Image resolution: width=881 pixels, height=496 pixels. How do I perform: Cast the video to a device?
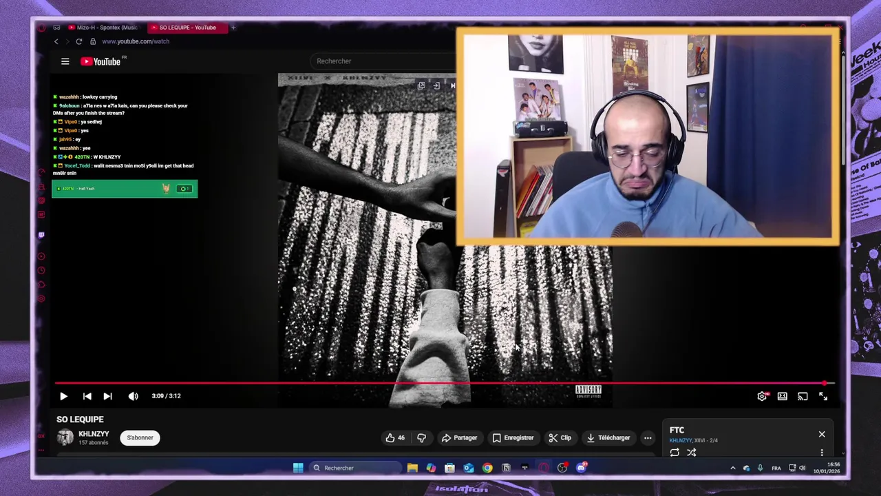803,396
